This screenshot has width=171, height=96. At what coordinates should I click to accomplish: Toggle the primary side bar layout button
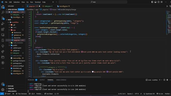152,2
